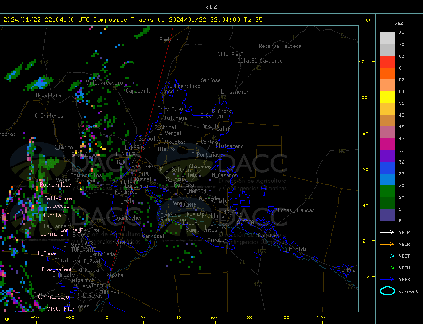The image size is (423, 324).
Task: Click the Mirador place label
Action: (217, 240)
